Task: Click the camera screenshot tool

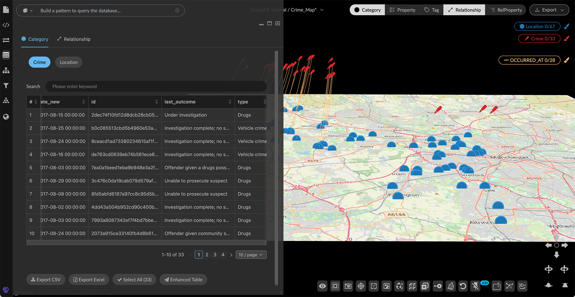Action: pyautogui.click(x=348, y=286)
